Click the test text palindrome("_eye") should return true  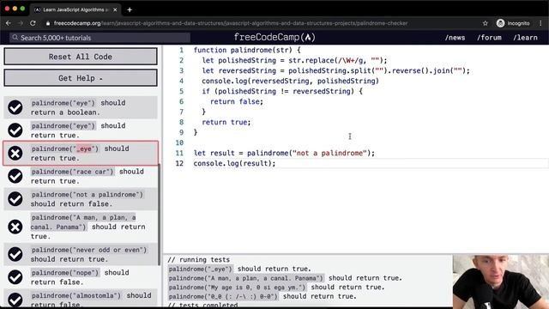(80, 153)
